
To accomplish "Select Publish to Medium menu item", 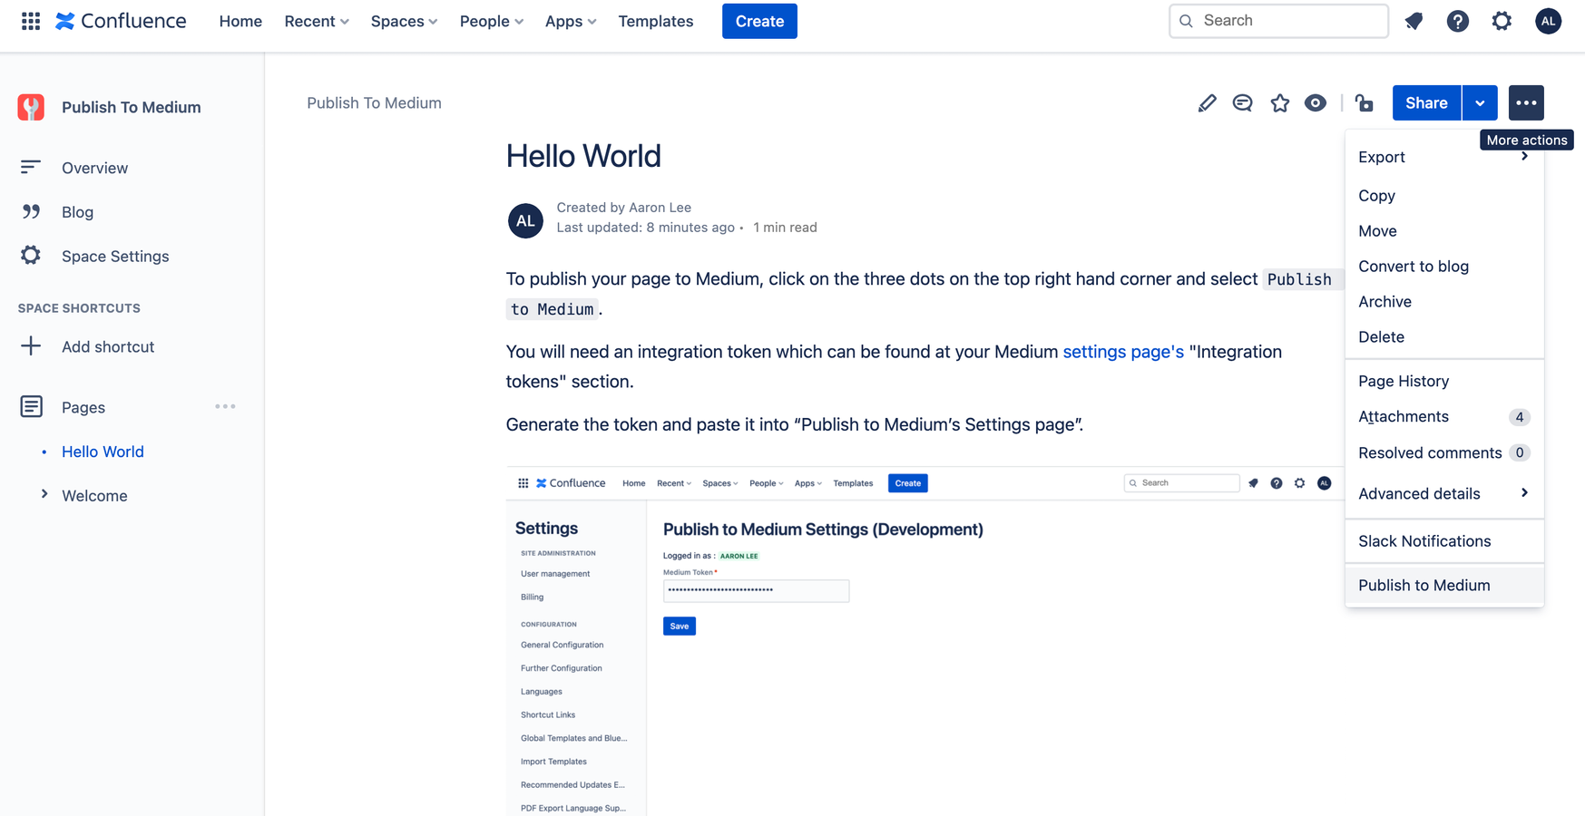I will click(x=1444, y=586).
